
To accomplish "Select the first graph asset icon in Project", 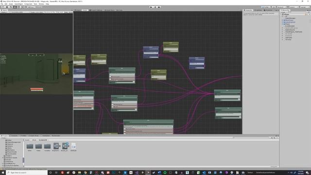I will [x=56, y=146].
